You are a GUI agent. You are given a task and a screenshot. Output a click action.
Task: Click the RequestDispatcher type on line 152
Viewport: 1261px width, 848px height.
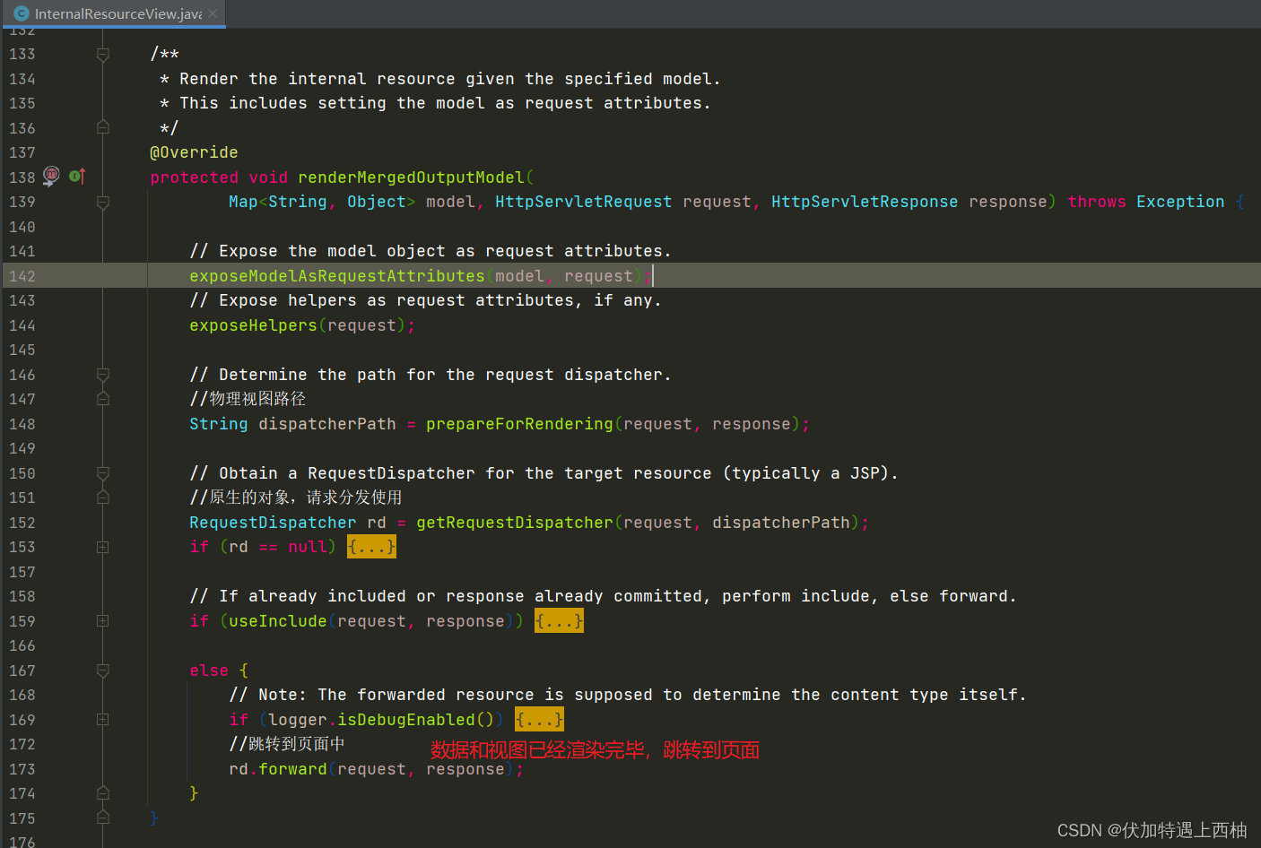(273, 523)
